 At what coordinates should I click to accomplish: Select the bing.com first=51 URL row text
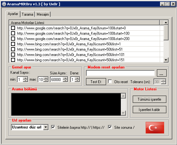[70, 49]
